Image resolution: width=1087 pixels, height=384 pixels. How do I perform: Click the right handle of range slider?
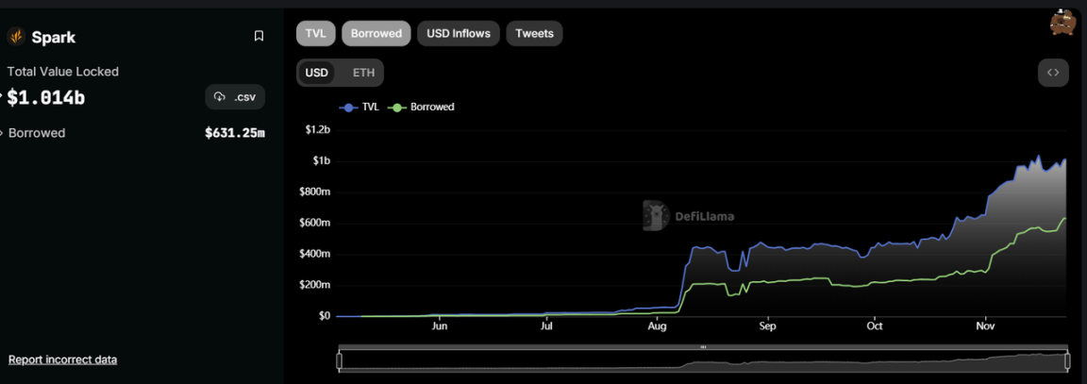pos(1067,361)
